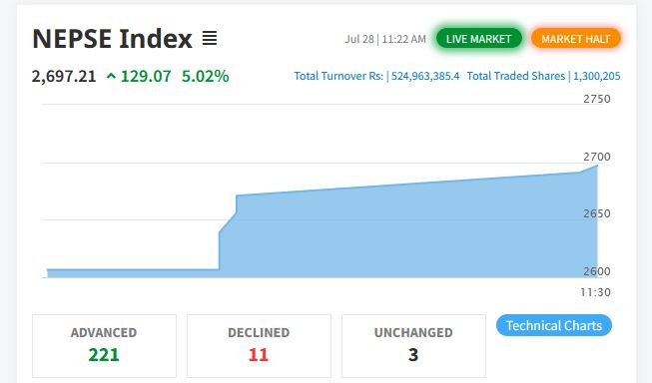Click the Jul 28 | 11:22 AM timestamp
The height and width of the screenshot is (383, 652).
pyautogui.click(x=385, y=39)
